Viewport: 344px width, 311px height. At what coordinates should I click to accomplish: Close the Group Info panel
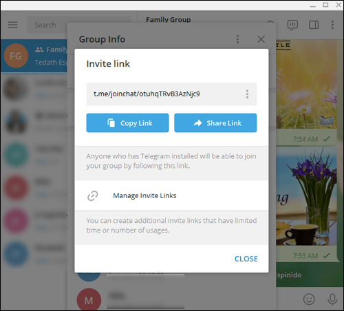[x=261, y=39]
